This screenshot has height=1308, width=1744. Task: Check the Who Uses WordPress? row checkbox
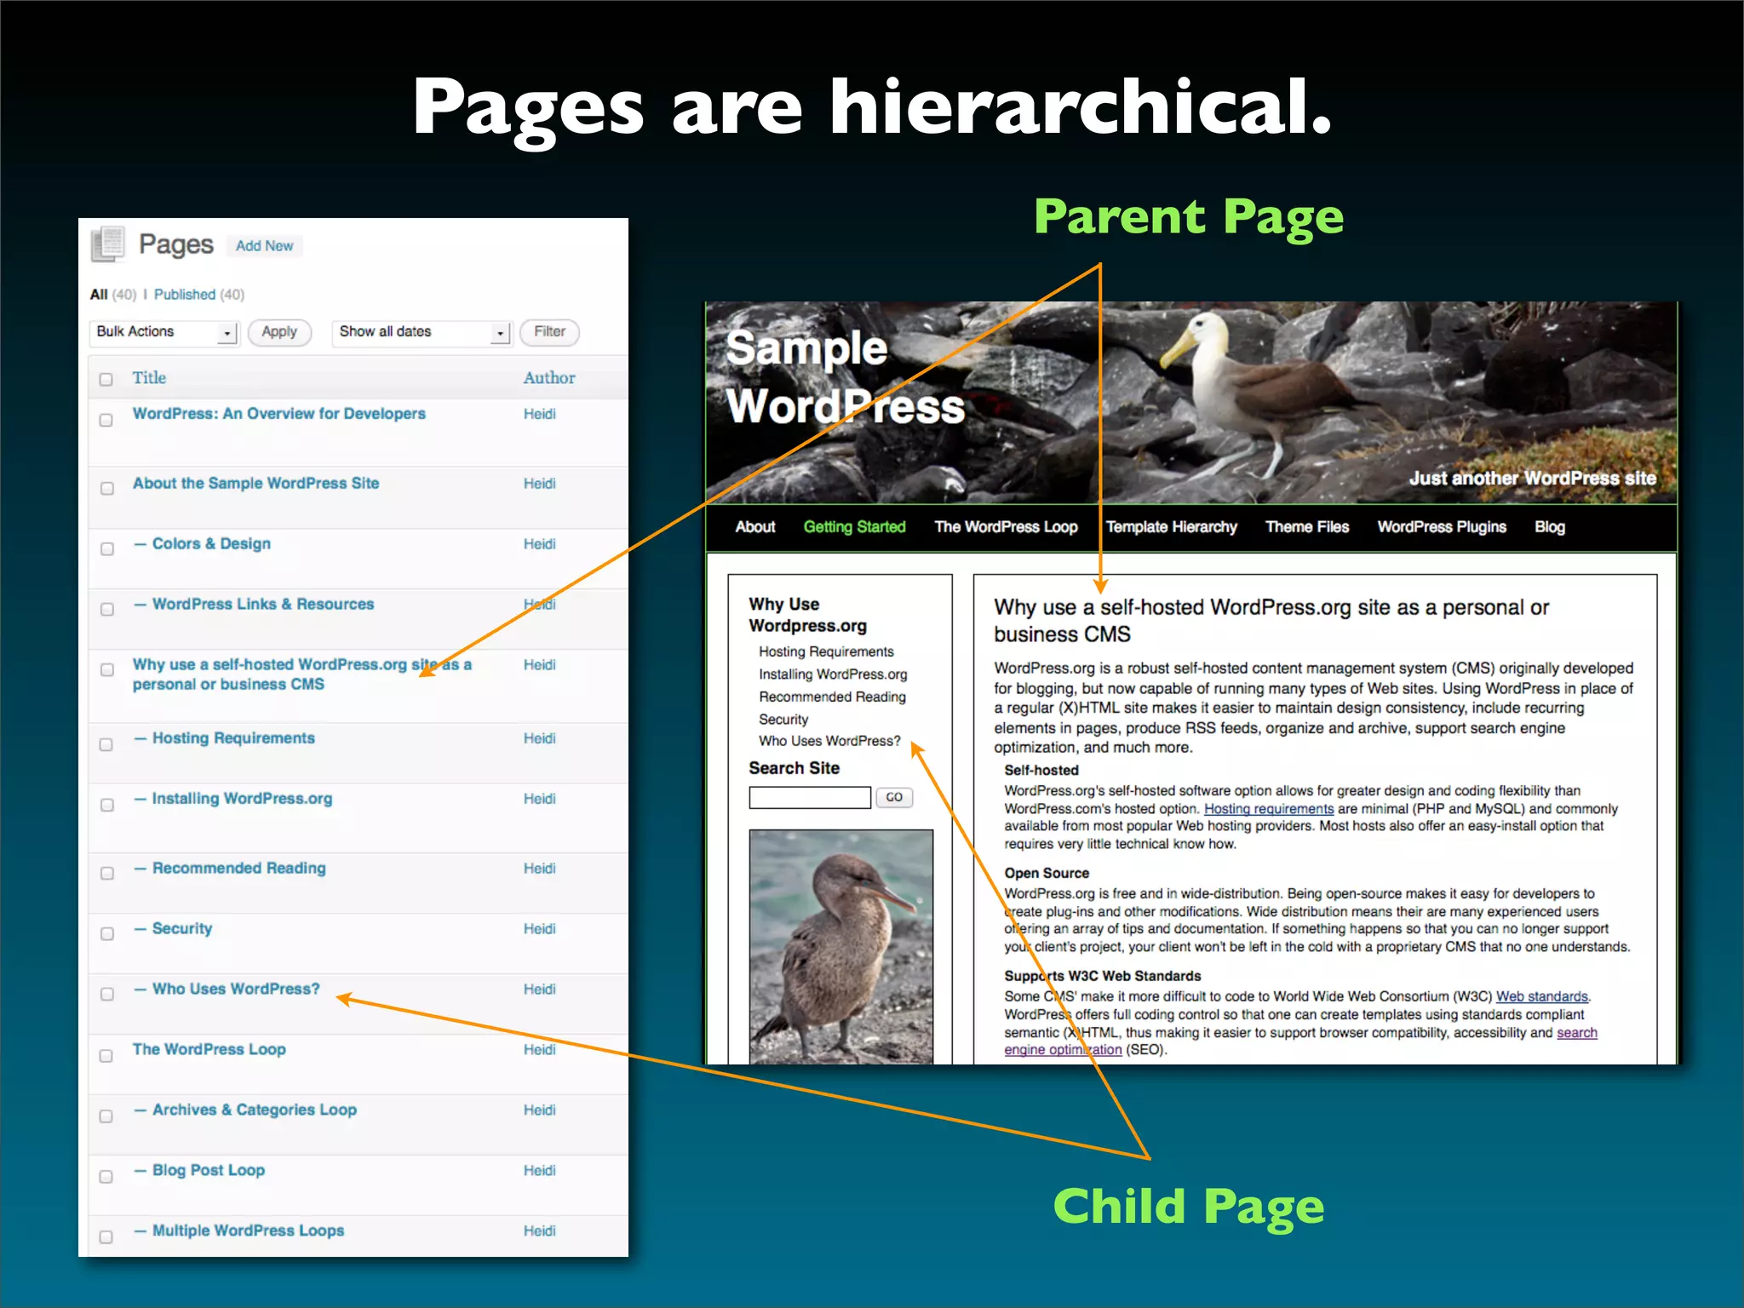(x=106, y=995)
